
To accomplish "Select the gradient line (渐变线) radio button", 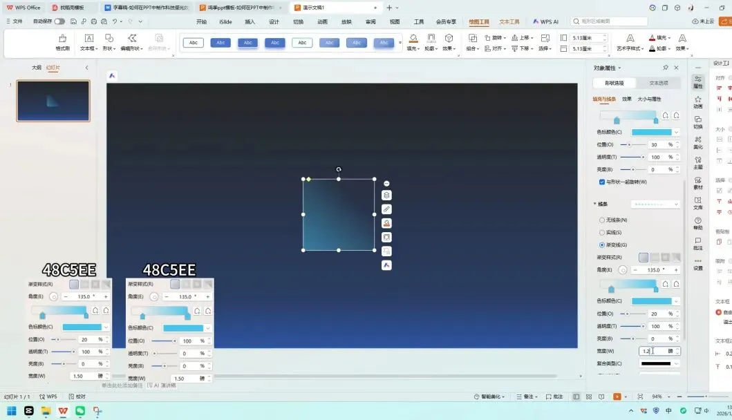I will tap(602, 245).
